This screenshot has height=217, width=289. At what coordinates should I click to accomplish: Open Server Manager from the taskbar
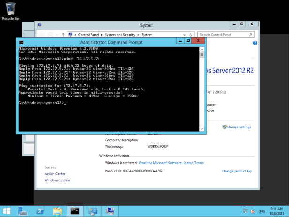point(23,211)
